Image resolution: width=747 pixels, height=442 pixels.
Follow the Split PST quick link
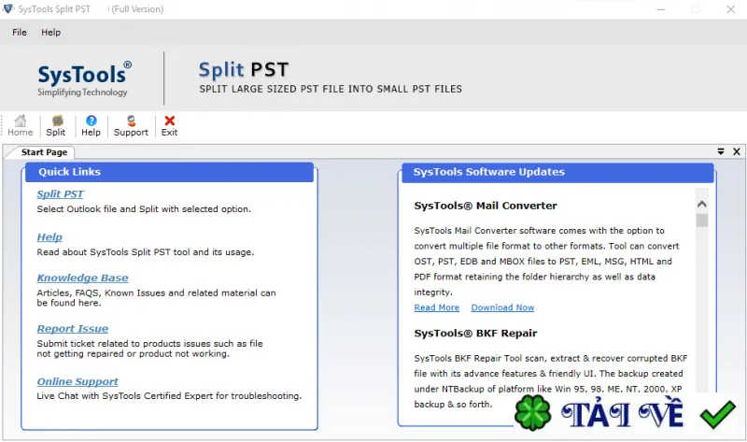click(60, 194)
